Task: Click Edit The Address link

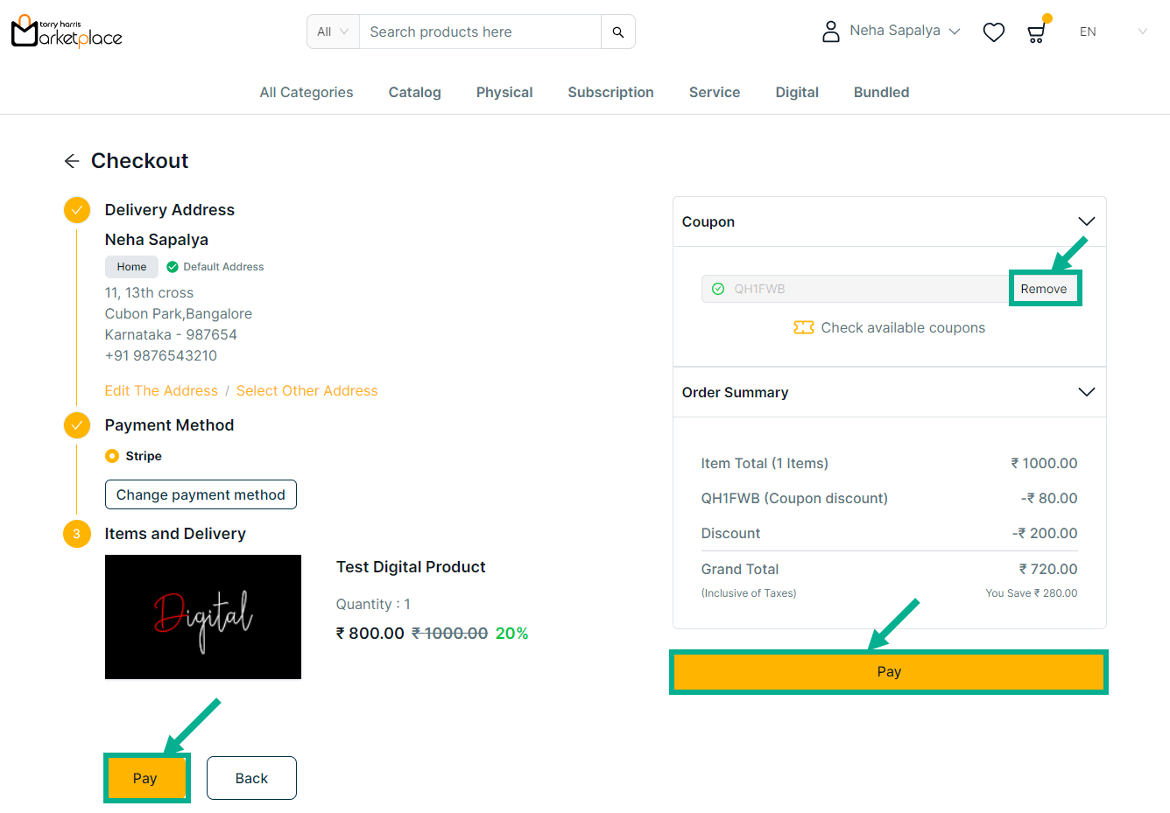Action: tap(161, 390)
